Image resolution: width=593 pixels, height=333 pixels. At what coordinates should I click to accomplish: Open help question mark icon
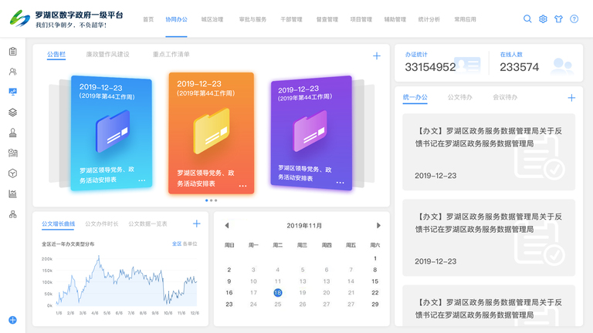(574, 18)
